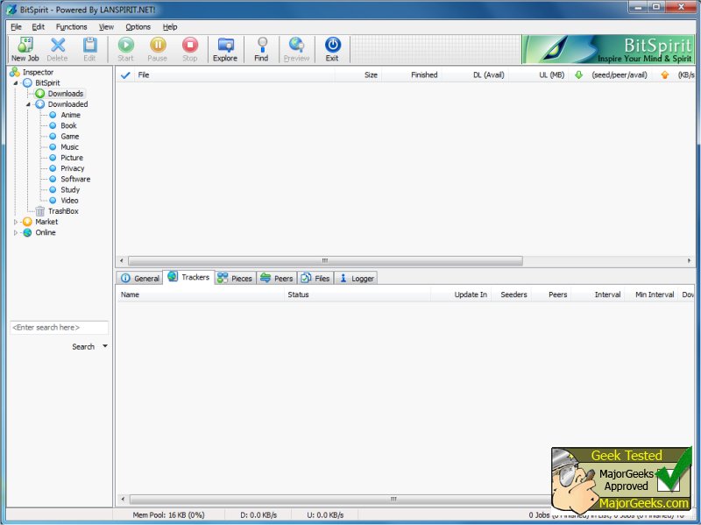The width and height of the screenshot is (701, 525).
Task: Start the job with the green Start icon
Action: pyautogui.click(x=125, y=49)
